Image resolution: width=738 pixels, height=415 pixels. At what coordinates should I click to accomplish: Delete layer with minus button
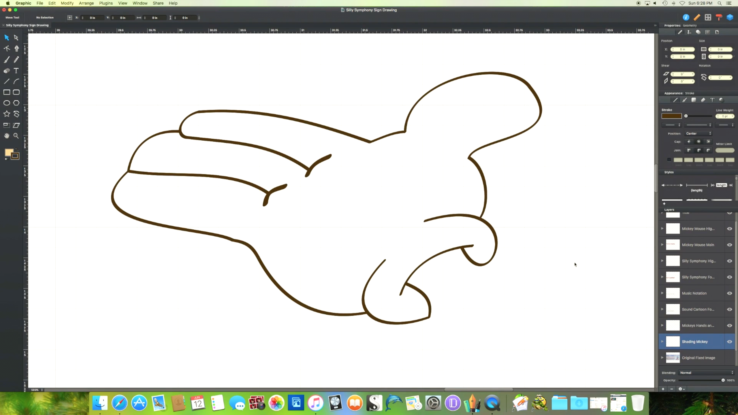(672, 389)
